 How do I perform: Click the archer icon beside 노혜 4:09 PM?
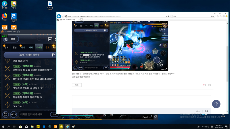click(7, 105)
